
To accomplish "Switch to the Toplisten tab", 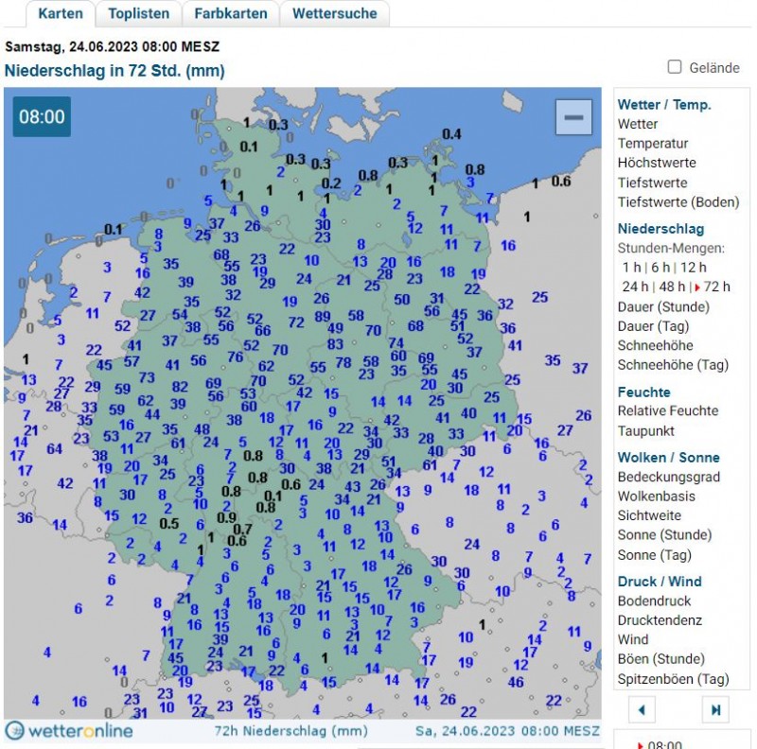I will click(x=139, y=13).
